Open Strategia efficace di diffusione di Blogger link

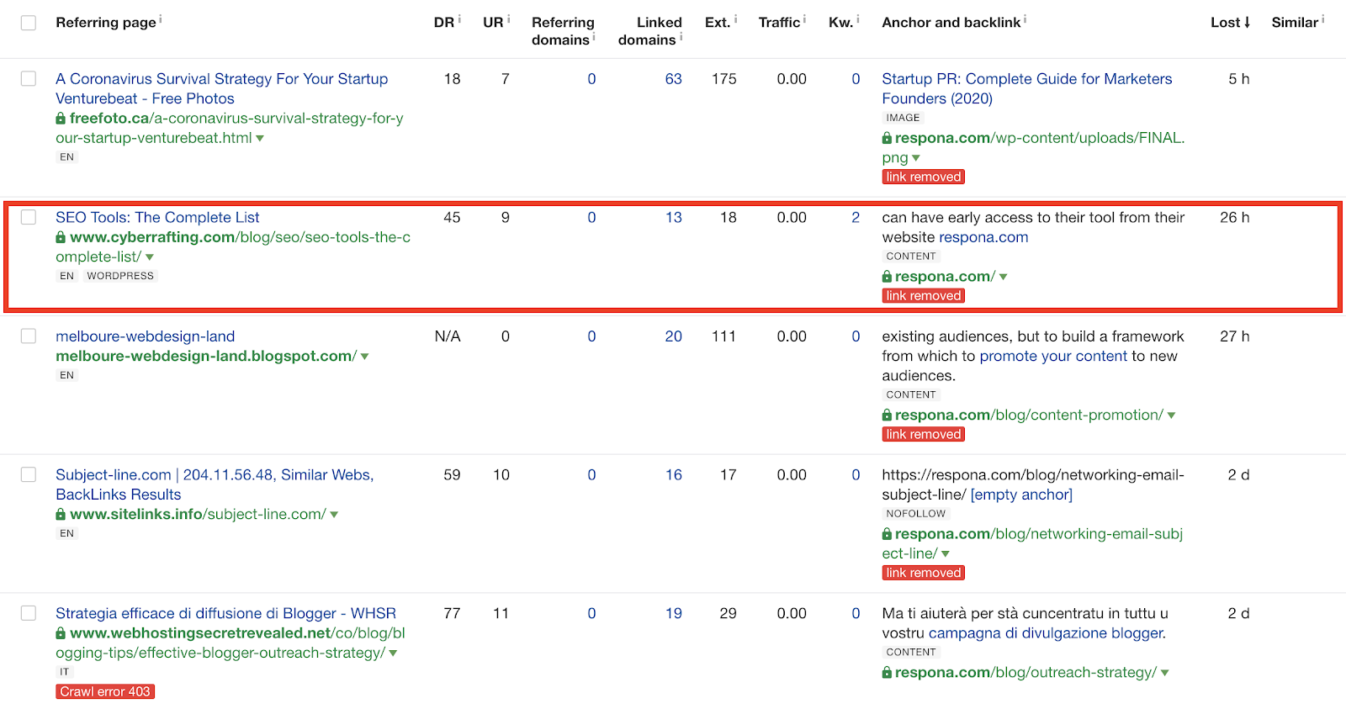coord(225,613)
